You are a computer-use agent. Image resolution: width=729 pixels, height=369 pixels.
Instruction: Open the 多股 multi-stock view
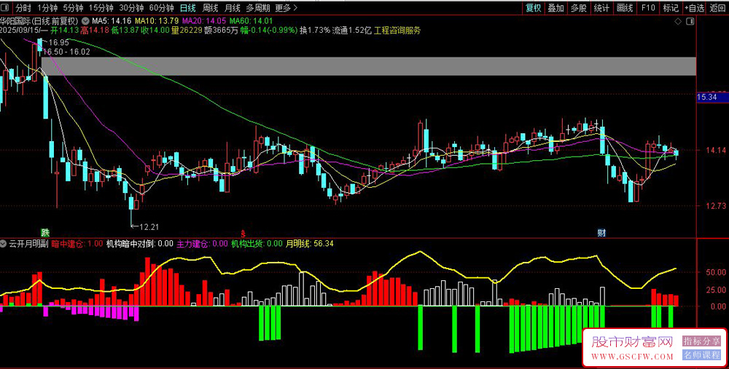tap(579, 8)
